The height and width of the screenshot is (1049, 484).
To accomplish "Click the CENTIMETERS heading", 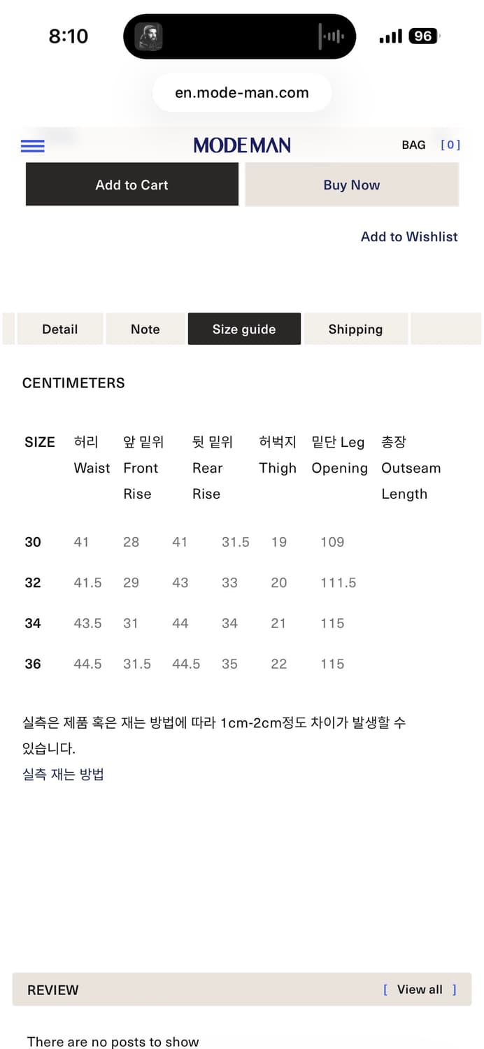I will (73, 383).
